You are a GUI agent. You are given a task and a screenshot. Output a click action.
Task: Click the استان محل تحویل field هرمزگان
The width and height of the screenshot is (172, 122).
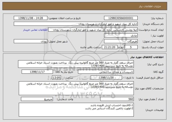click(x=121, y=41)
